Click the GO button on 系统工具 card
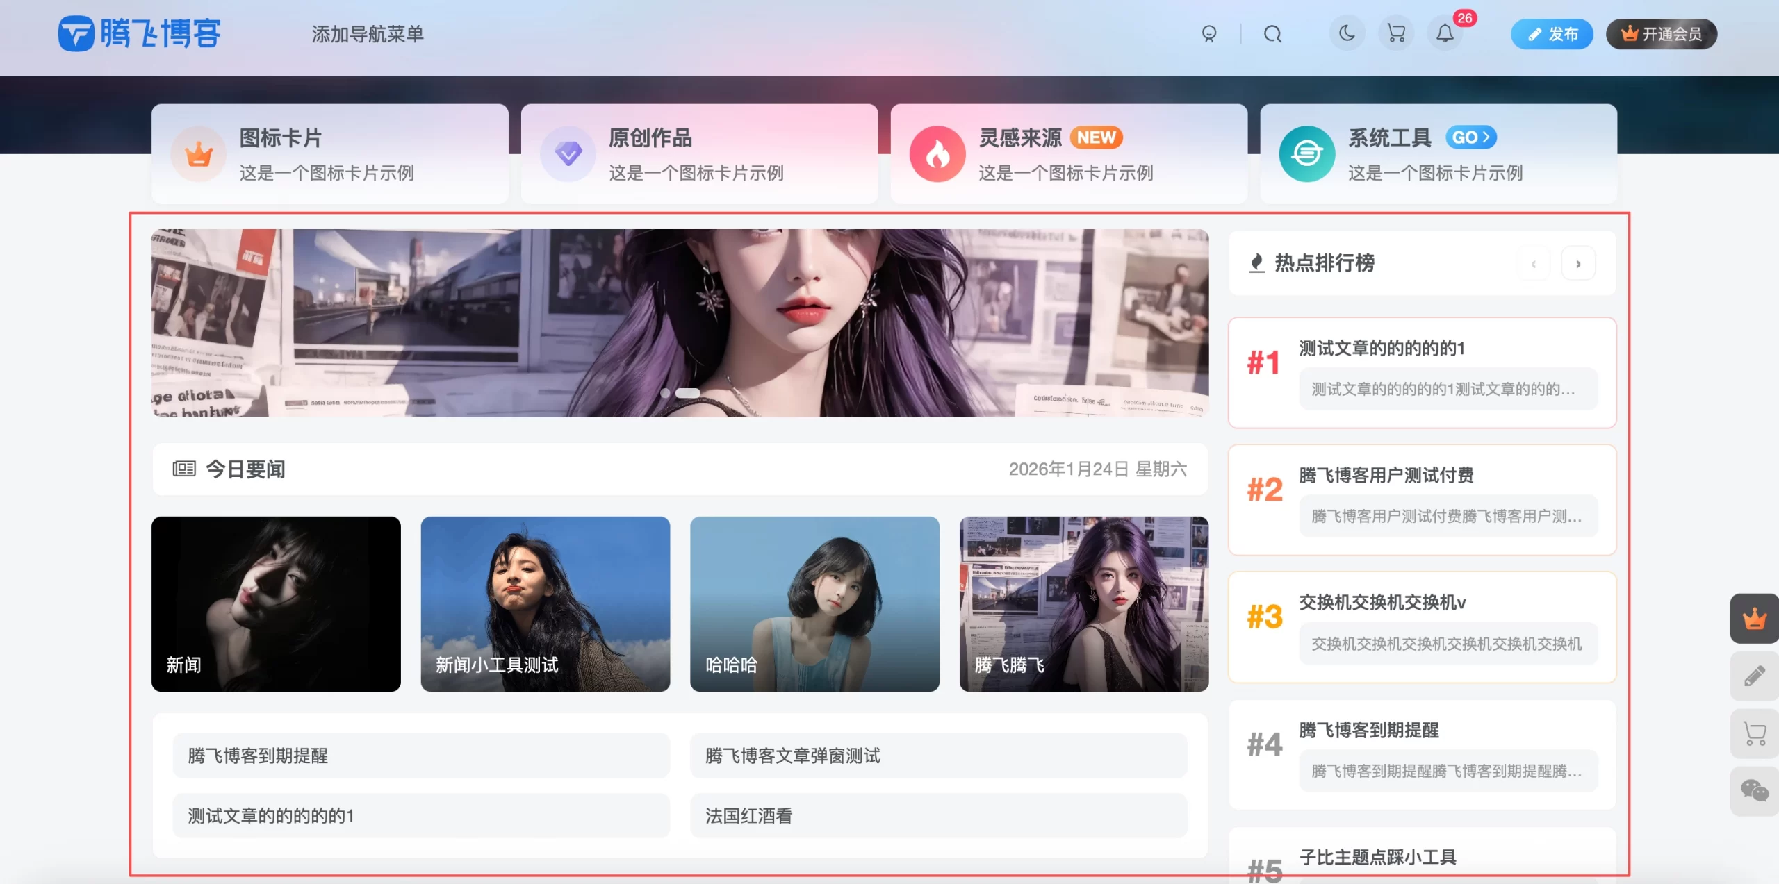 [1470, 137]
